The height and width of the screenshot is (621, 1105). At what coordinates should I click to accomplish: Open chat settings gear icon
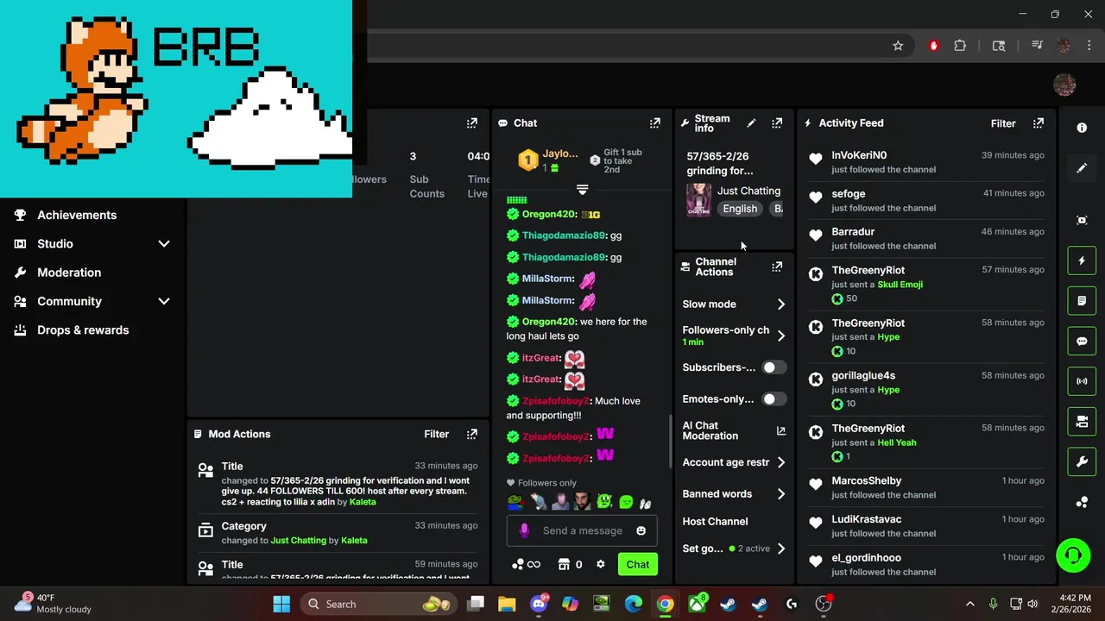point(601,564)
